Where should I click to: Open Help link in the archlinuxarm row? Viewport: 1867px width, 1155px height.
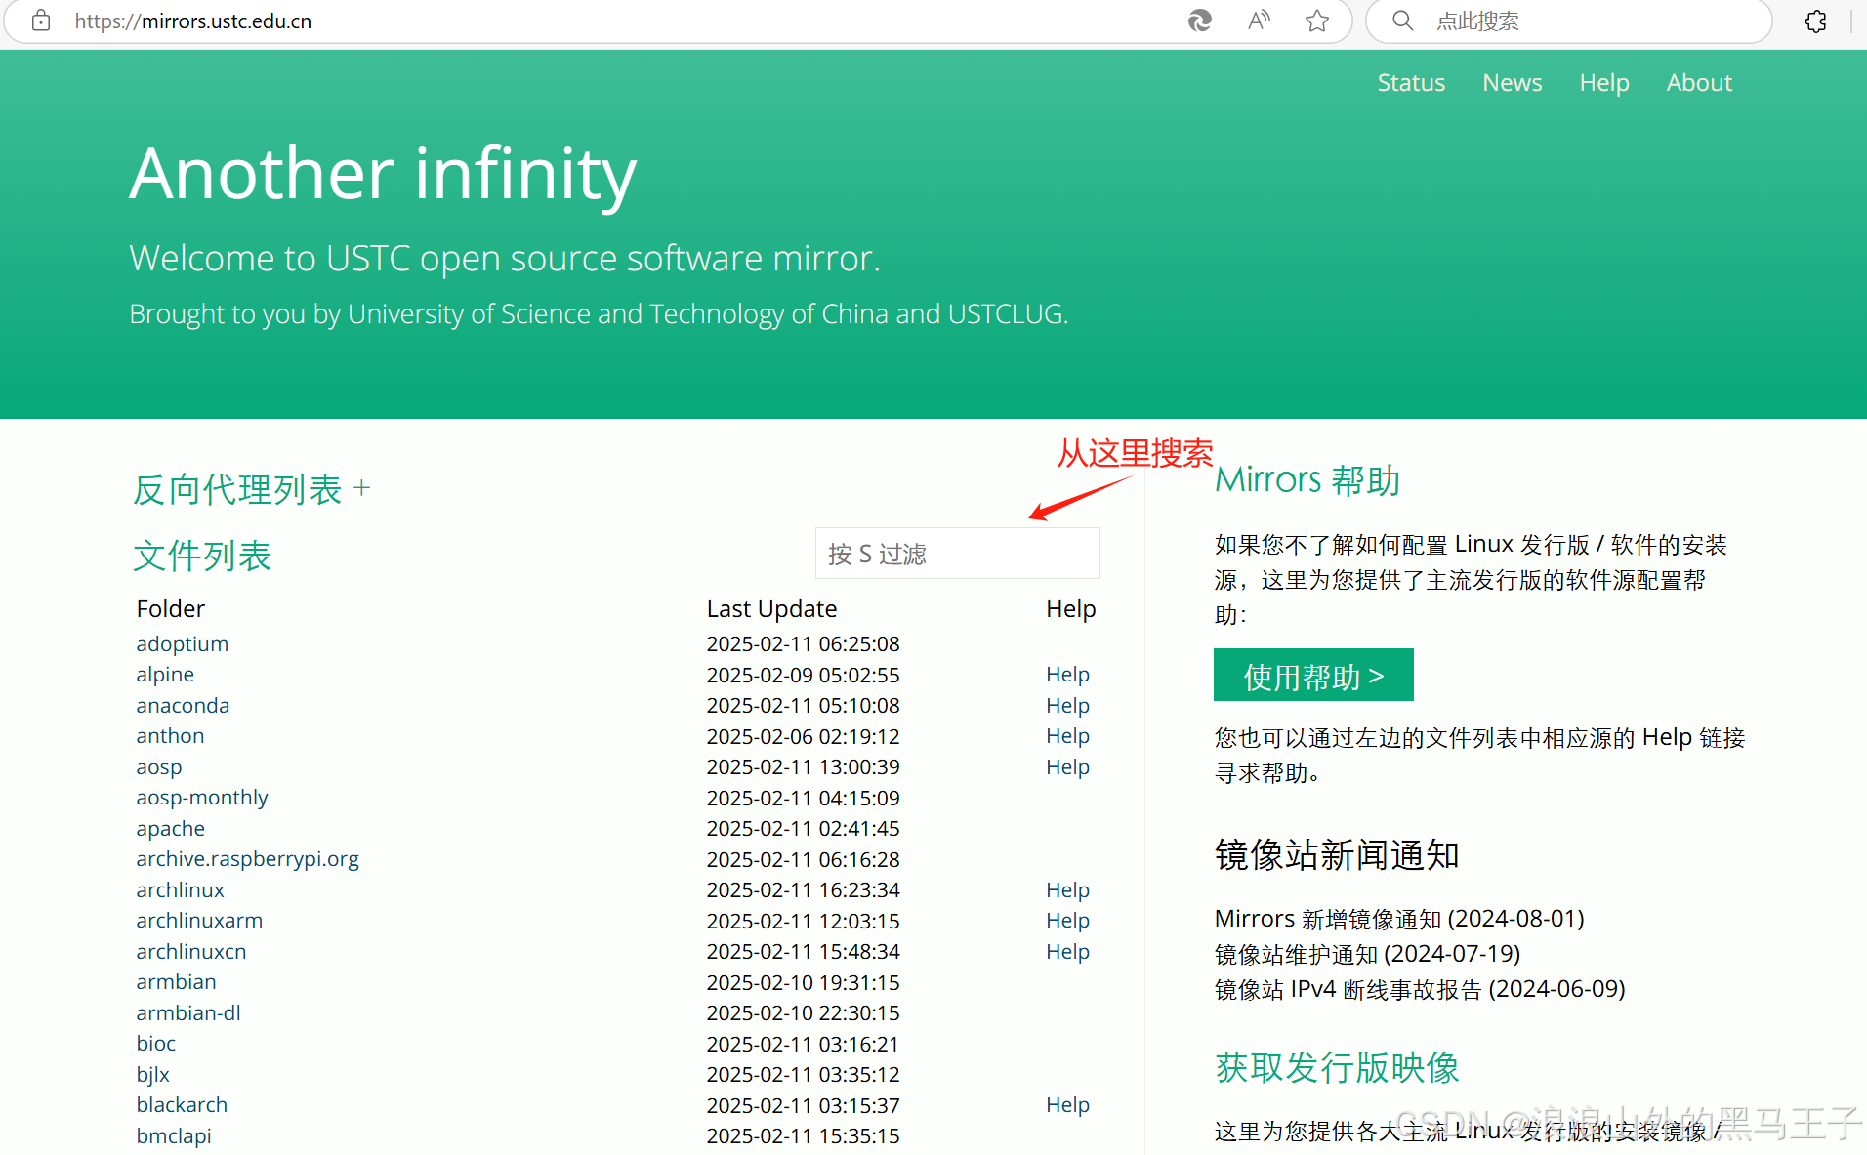click(1067, 921)
